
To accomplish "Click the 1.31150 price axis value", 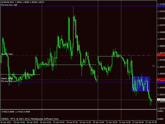I will coord(161,18).
